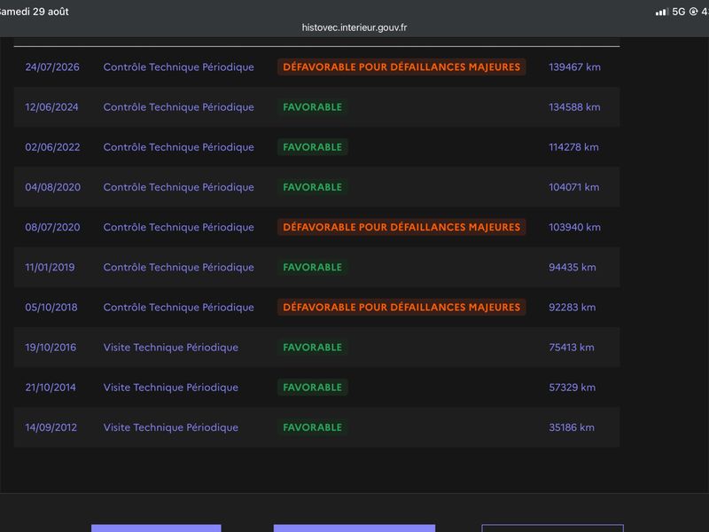Screen dimensions: 709x532
Task: Select the mileage 103940 km
Action: (x=574, y=227)
